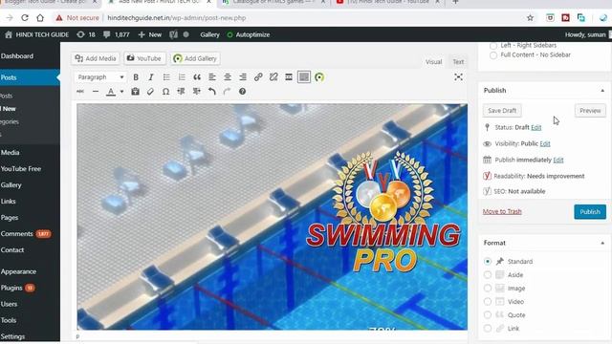The image size is (612, 344).
Task: Edit the publish date
Action: pos(558,160)
